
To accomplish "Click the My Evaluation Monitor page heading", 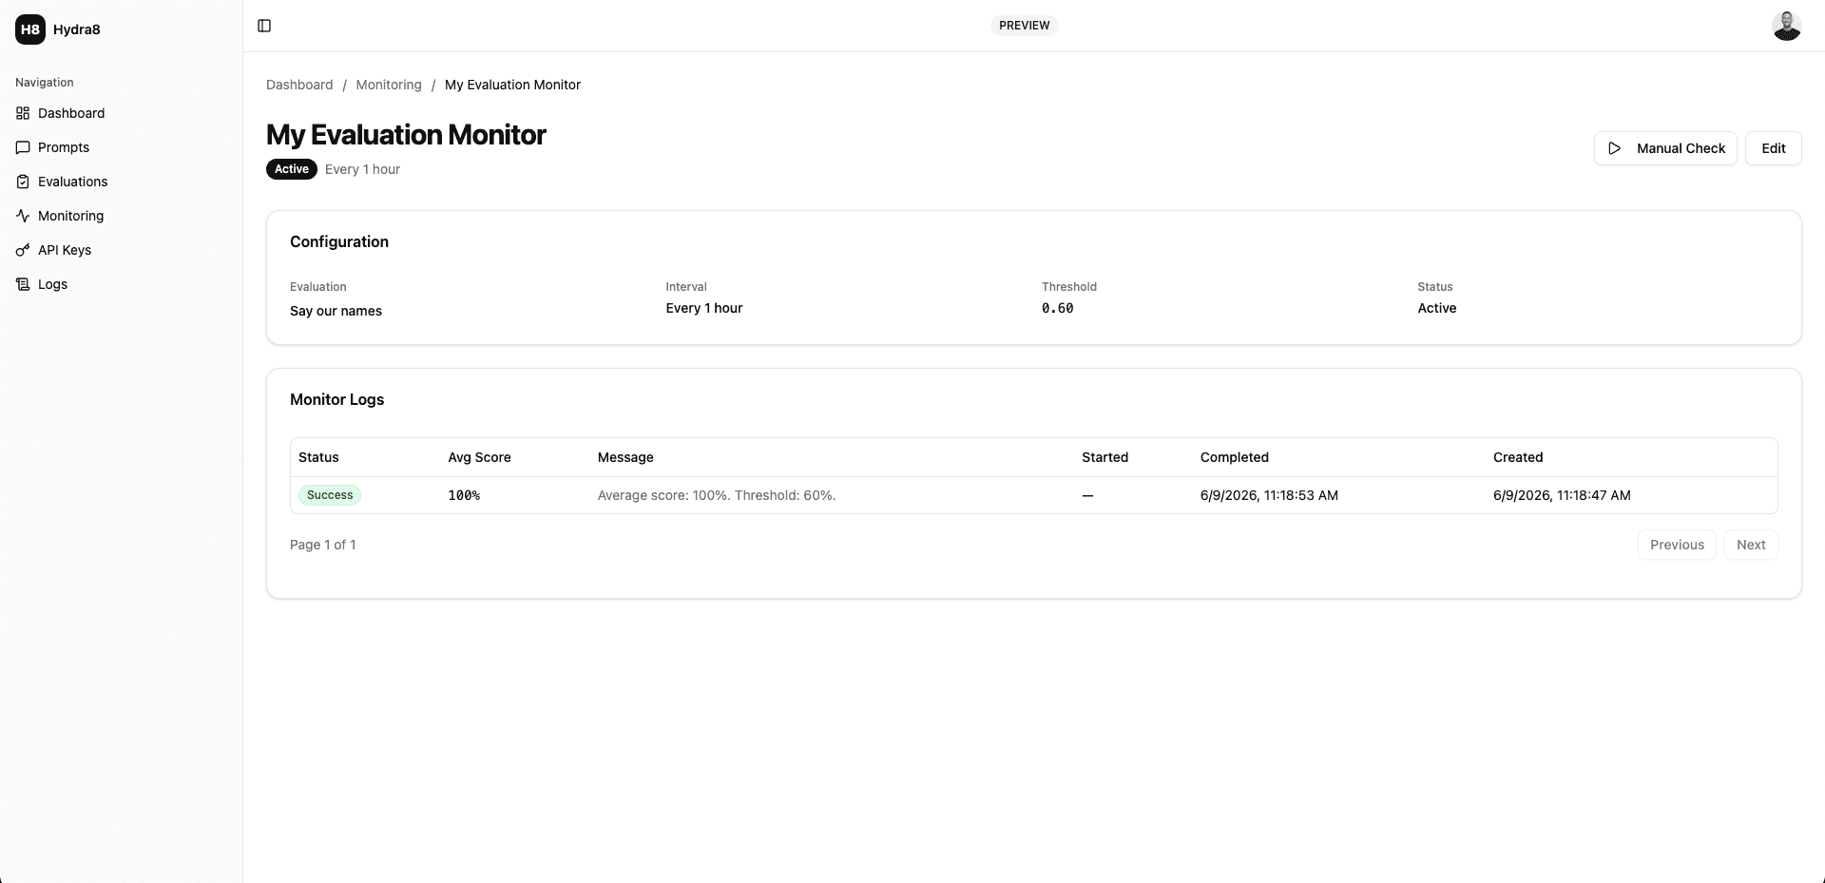I will pyautogui.click(x=406, y=135).
